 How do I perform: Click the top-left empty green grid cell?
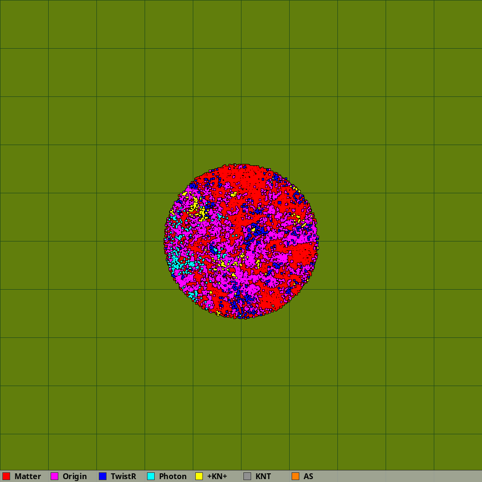click(x=24, y=24)
